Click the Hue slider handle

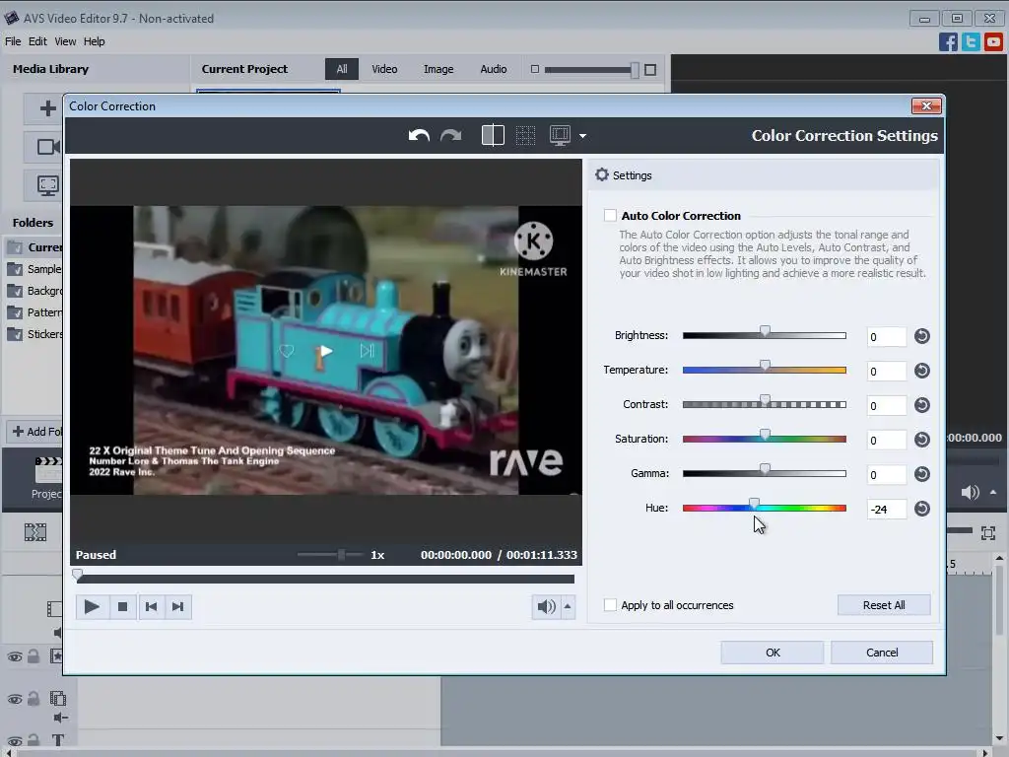coord(754,504)
